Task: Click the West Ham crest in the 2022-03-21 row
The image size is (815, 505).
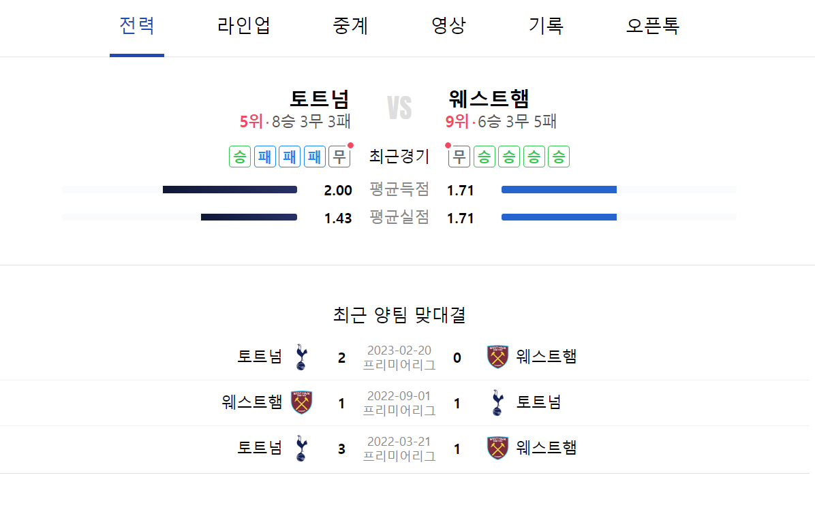Action: coord(497,449)
